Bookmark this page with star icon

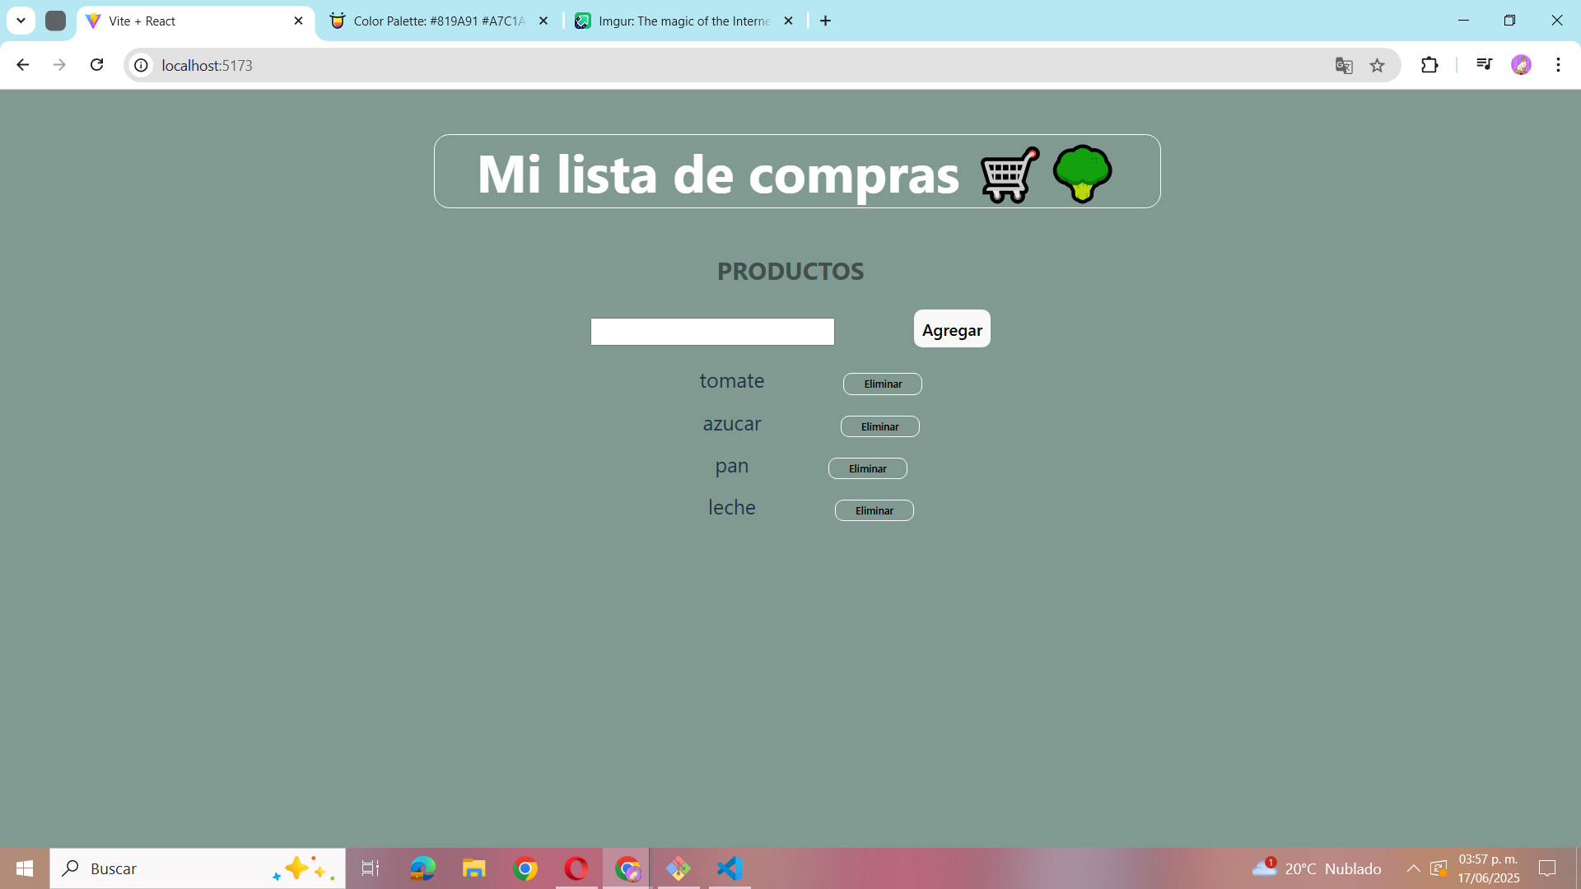(1377, 65)
